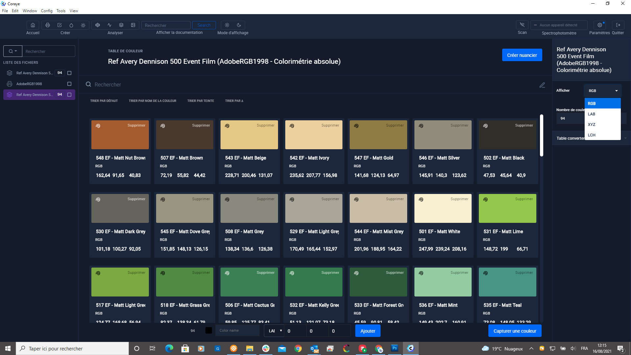Open the Afficher RGB dropdown
This screenshot has height=355, width=631.
coord(603,91)
